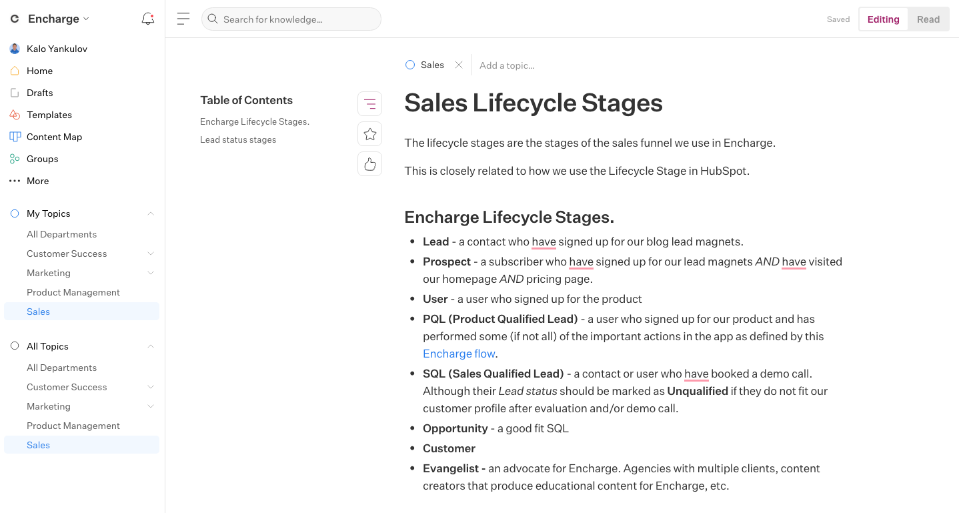Click the Groups icon
Image resolution: width=959 pixels, height=513 pixels.
click(x=15, y=159)
